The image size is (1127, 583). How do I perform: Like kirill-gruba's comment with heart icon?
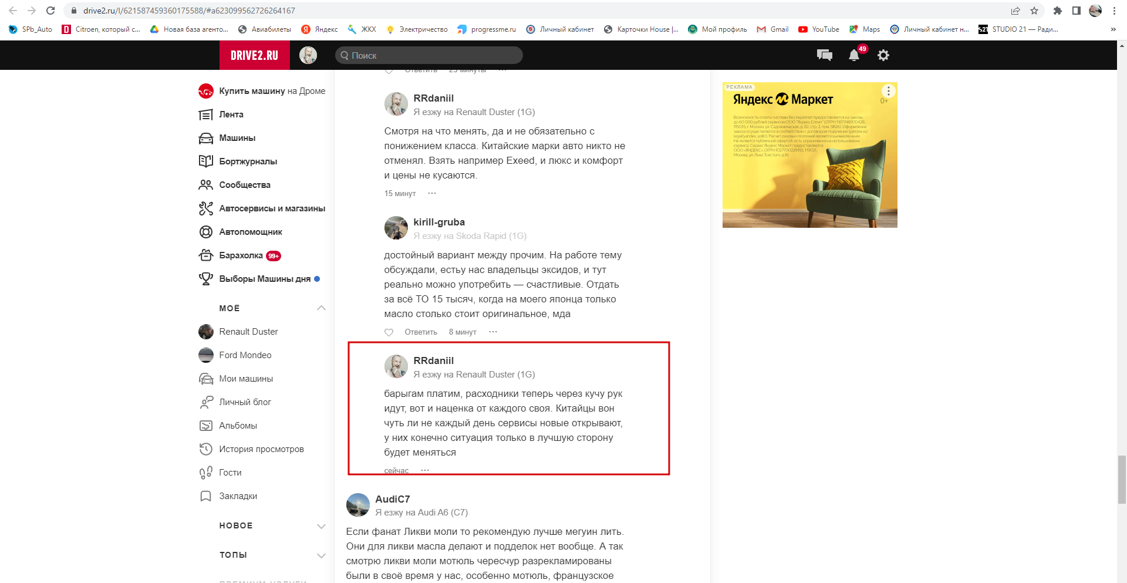pyautogui.click(x=389, y=332)
